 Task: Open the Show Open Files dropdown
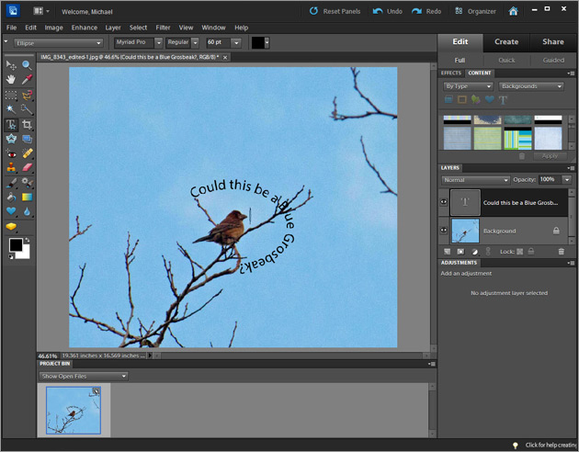(x=84, y=377)
